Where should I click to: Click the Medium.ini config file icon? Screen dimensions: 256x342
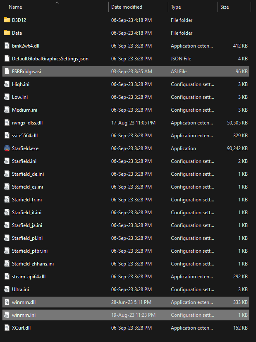click(7, 110)
